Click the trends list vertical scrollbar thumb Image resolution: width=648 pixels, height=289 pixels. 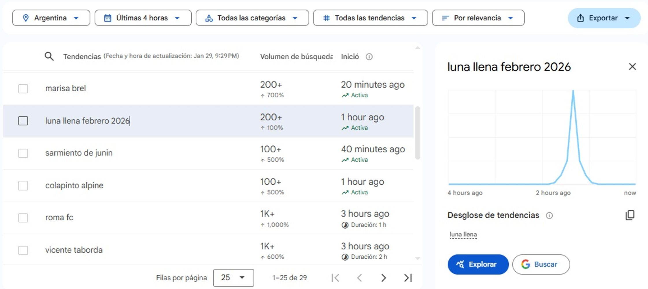pos(418,133)
